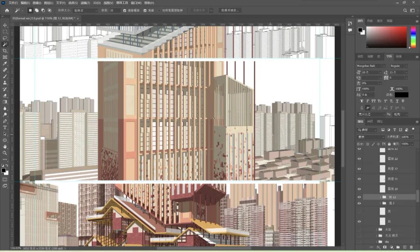Click the black text color swatch
This screenshot has width=420, height=252.
pyautogui.click(x=401, y=95)
